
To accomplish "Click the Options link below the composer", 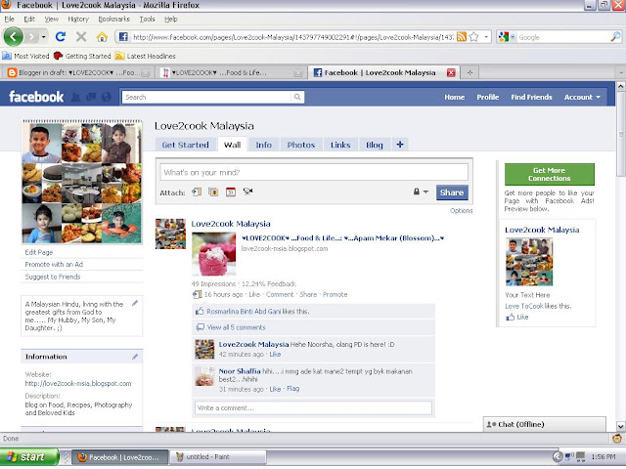I will pyautogui.click(x=461, y=211).
